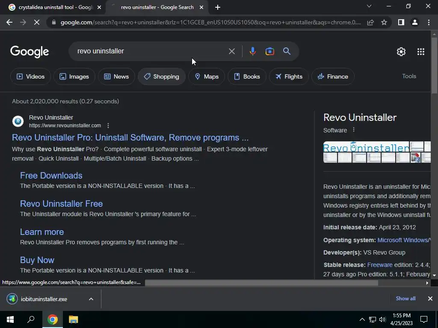This screenshot has height=328, width=438.
Task: Open the network tray icon
Action: point(372,319)
